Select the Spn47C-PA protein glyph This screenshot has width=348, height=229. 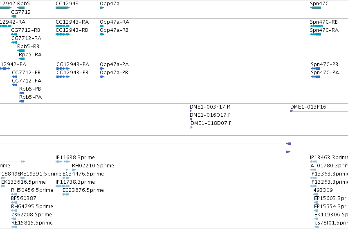click(x=316, y=77)
